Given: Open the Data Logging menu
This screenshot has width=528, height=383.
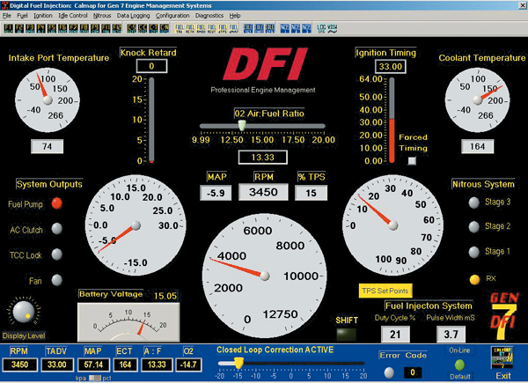Looking at the screenshot, I should click(x=134, y=16).
